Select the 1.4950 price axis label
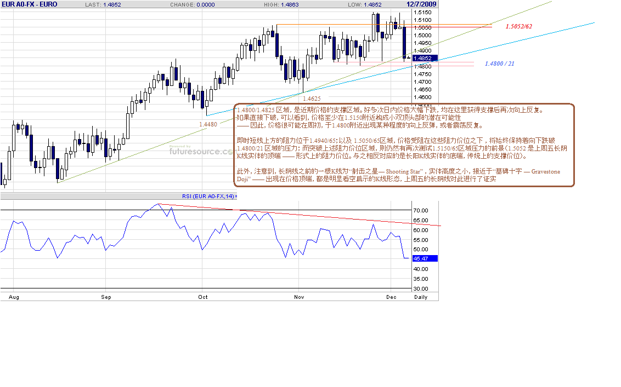Viewport: 621px width, 387px height. pos(422,43)
